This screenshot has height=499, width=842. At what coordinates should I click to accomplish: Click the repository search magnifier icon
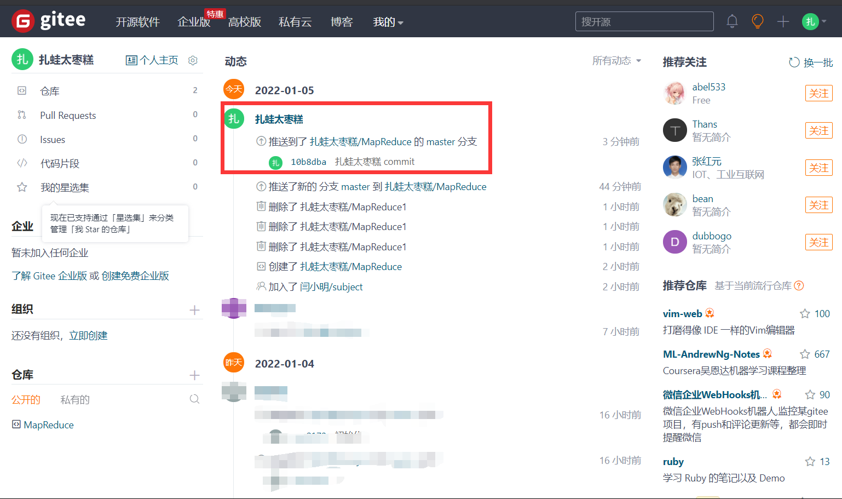click(x=194, y=399)
